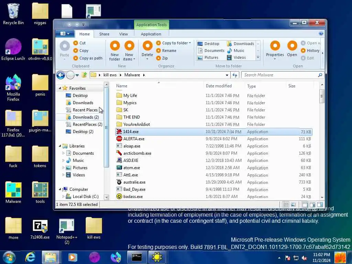Select Mozilla Firefox desktop shortcut
Viewport: 352px width, 264px height.
13,88
